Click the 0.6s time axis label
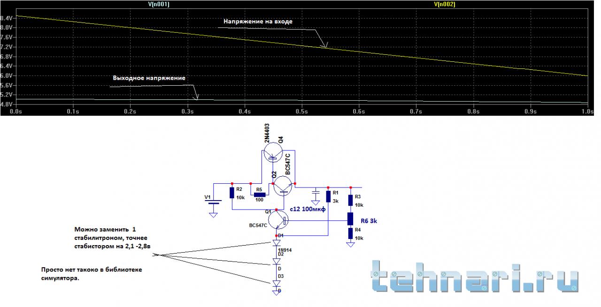The height and width of the screenshot is (307, 601). coord(359,112)
